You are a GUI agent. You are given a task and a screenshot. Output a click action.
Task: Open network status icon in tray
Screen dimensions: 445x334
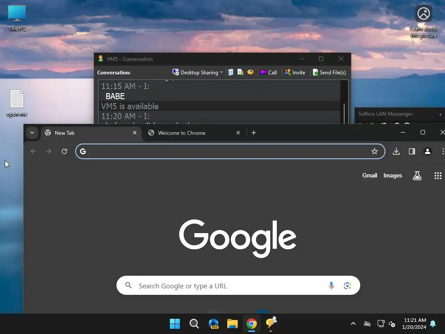coord(381,324)
